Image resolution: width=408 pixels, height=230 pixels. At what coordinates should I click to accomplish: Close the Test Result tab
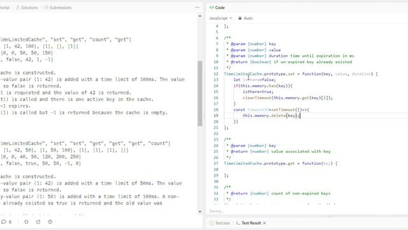click(265, 223)
